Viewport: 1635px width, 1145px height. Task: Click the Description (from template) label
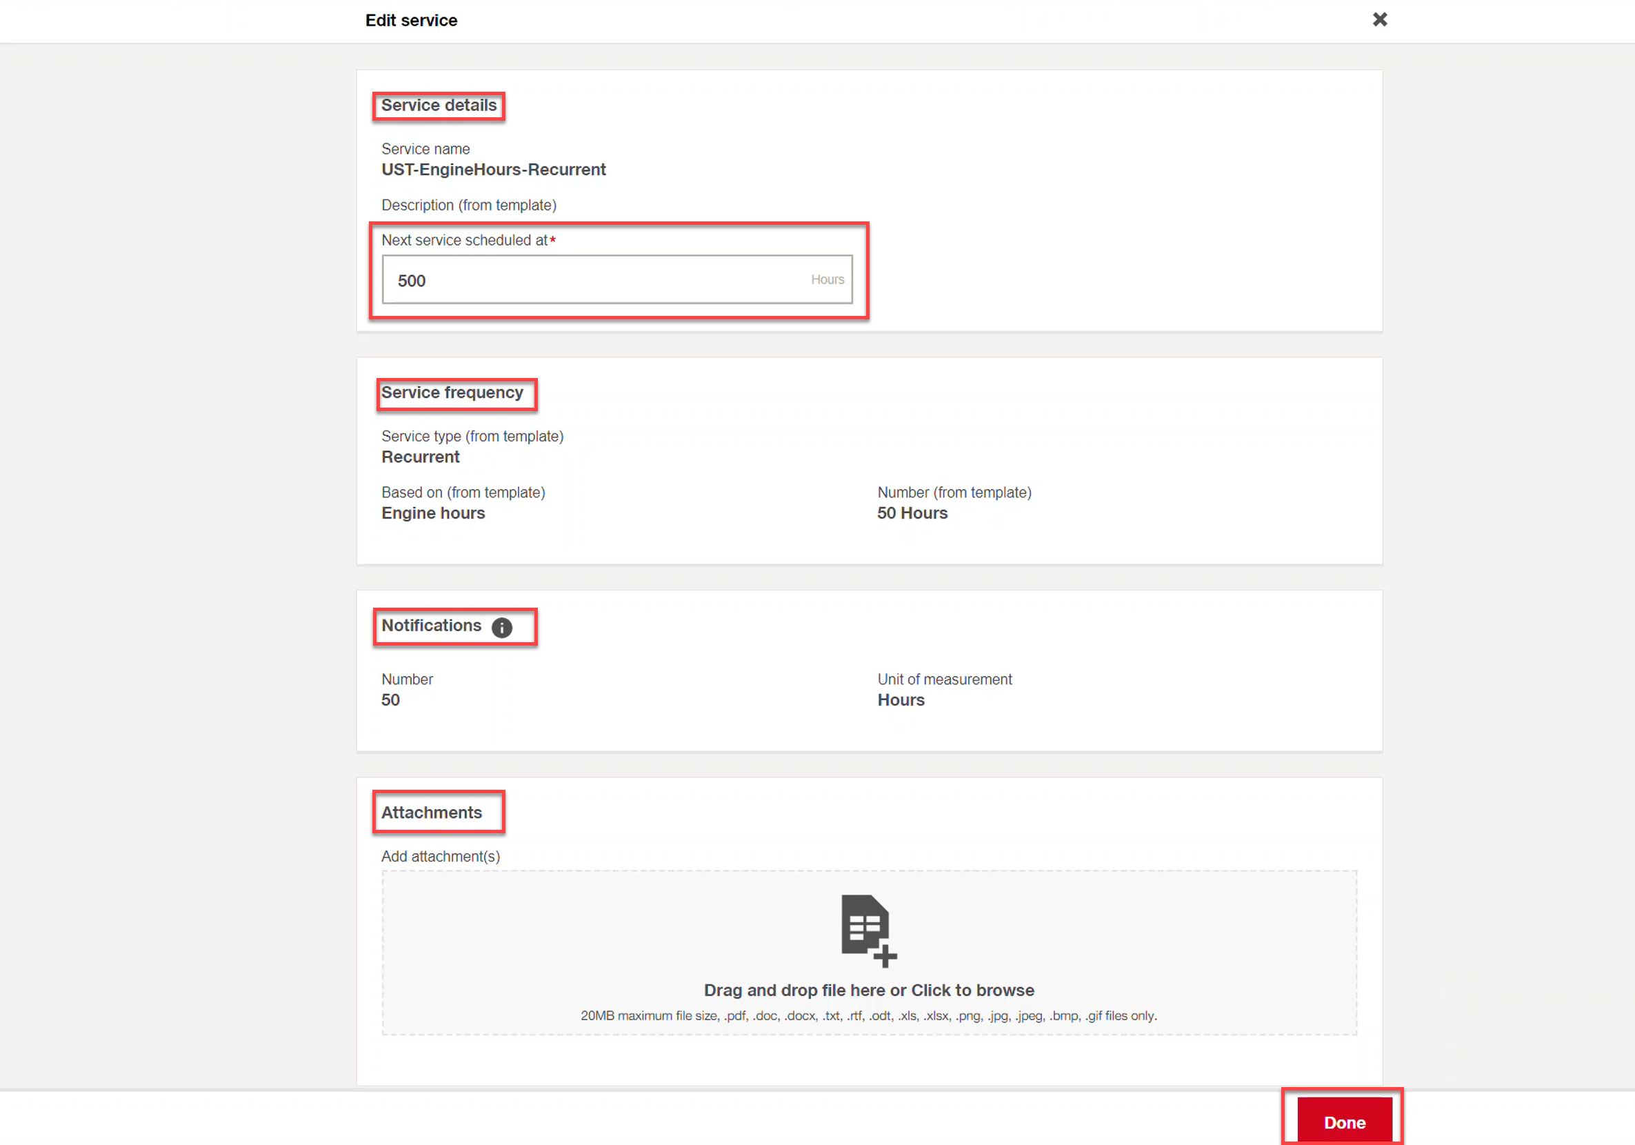(x=470, y=205)
